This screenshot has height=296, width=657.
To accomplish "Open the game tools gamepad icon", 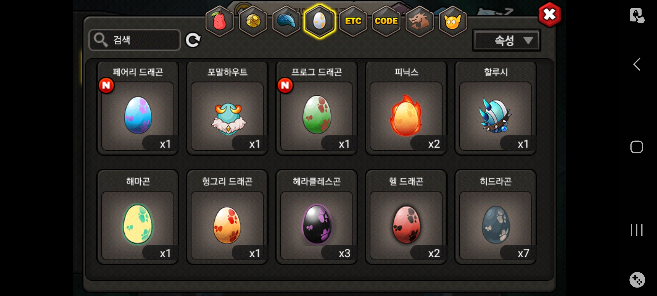I will (x=637, y=280).
